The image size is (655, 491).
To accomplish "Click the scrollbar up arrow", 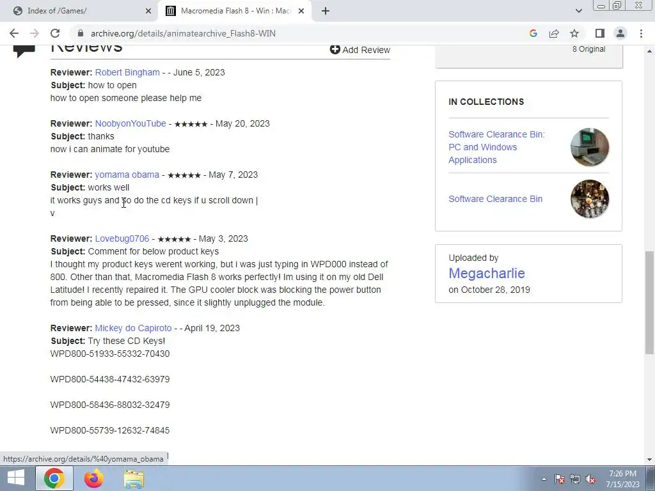I will coord(650,51).
